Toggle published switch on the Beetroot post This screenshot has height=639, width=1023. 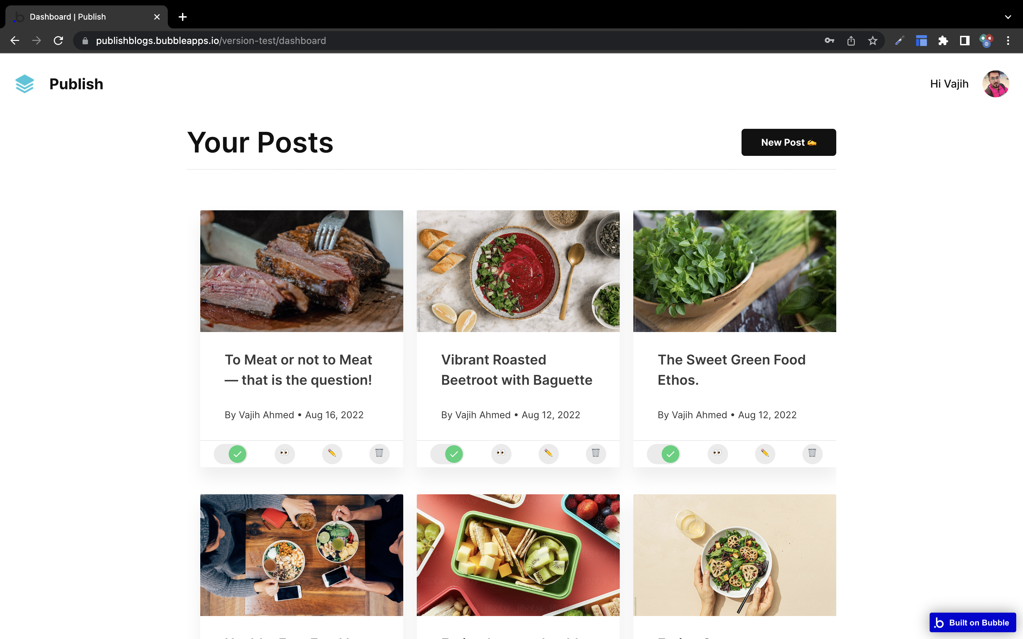coord(447,454)
